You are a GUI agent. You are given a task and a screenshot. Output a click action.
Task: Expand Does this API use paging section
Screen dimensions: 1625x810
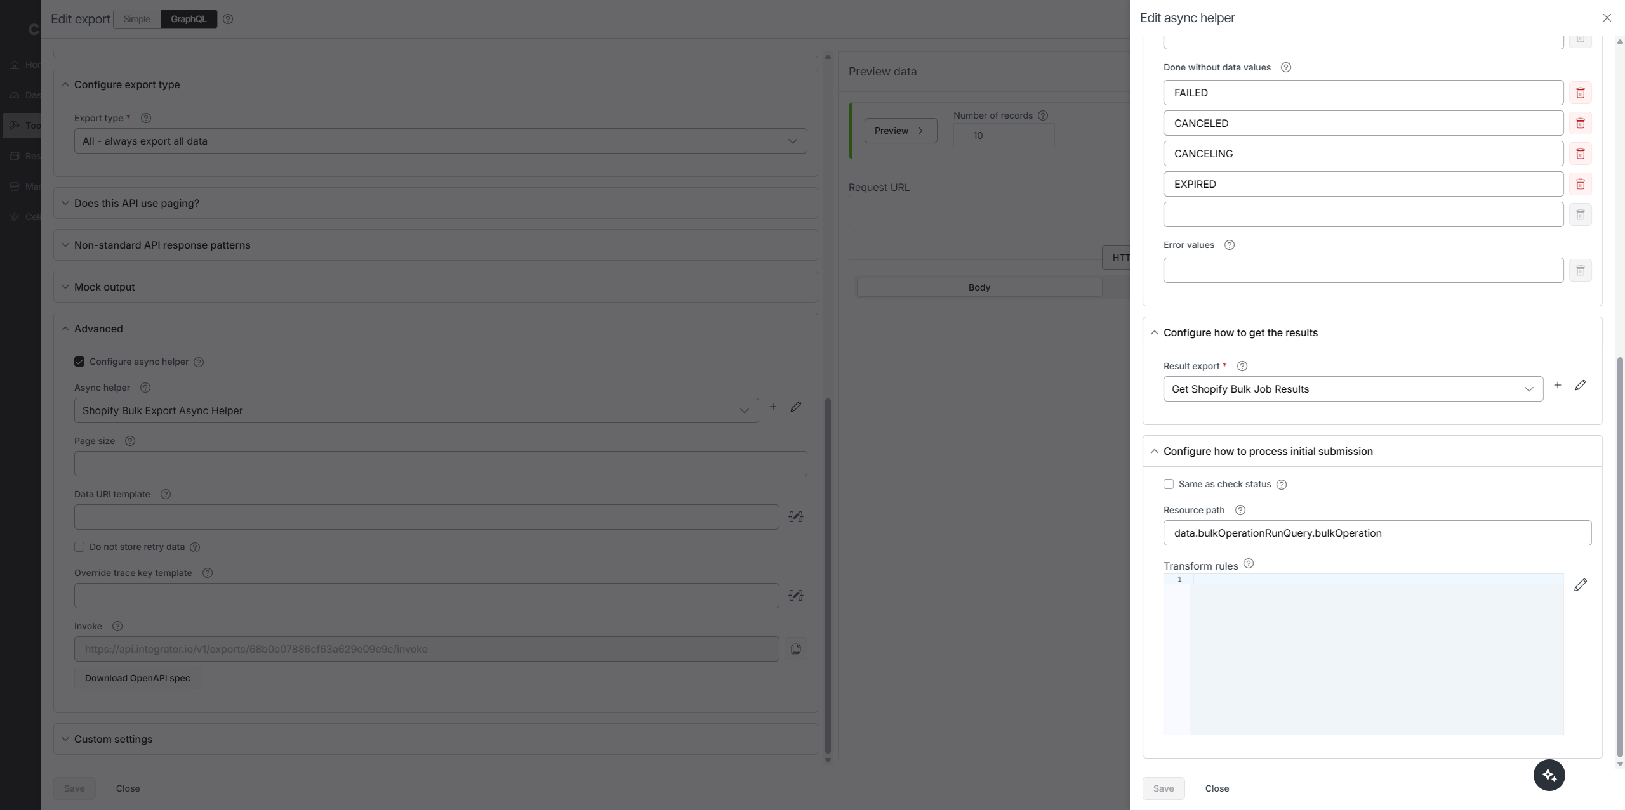coord(136,203)
